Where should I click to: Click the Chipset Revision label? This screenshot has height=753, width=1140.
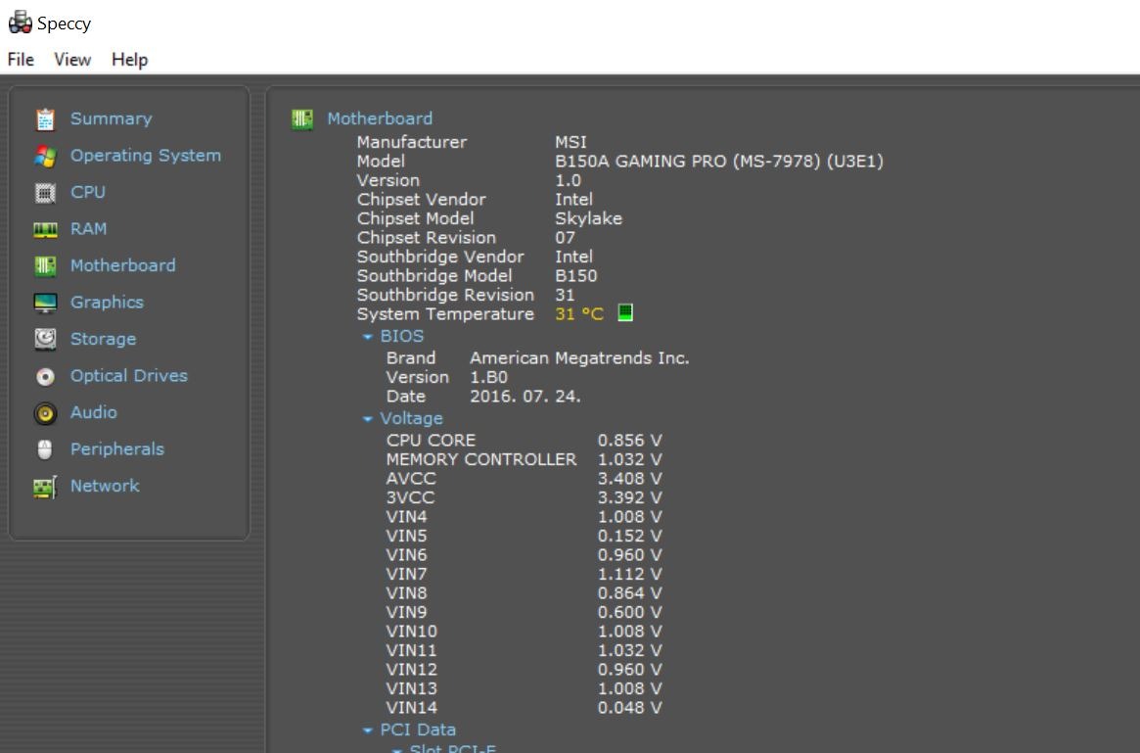[x=426, y=238]
